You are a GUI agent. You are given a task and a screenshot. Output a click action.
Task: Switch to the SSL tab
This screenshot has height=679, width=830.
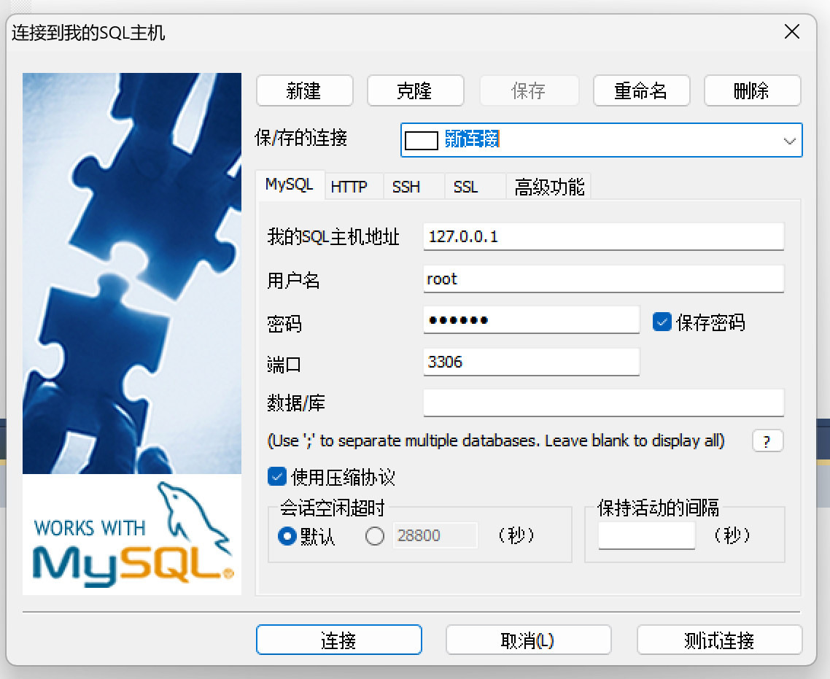click(x=475, y=187)
